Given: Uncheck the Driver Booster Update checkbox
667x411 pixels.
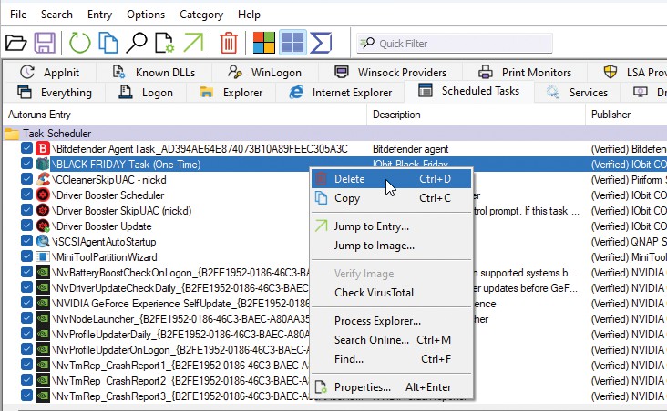Looking at the screenshot, I should click(26, 226).
